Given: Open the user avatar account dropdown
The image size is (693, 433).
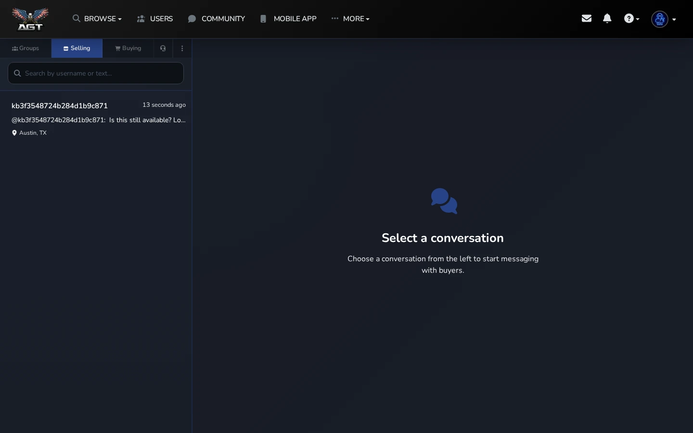Looking at the screenshot, I should tap(664, 19).
